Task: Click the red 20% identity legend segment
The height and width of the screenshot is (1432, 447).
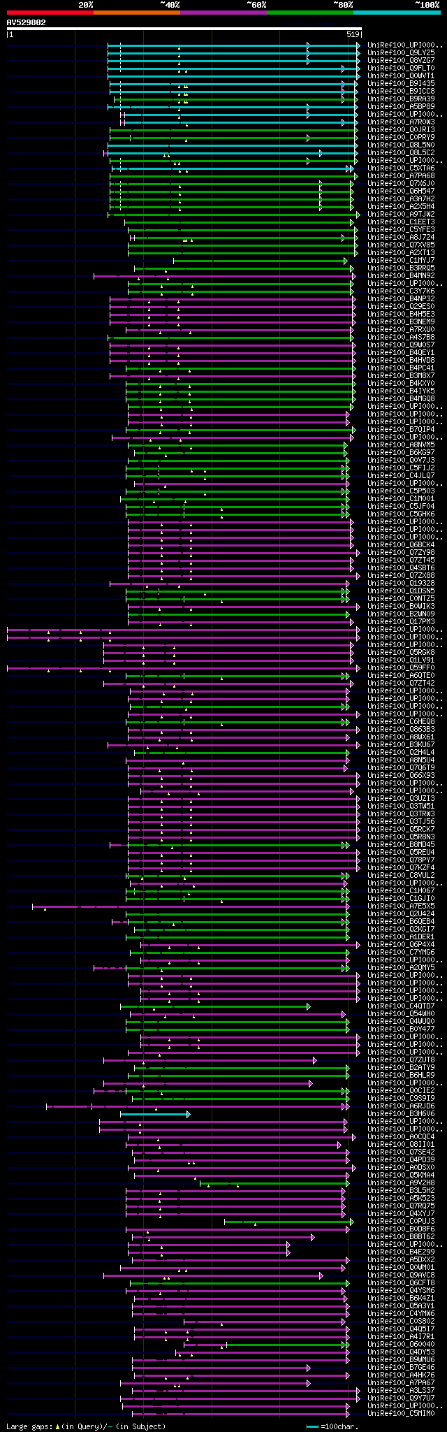Action: pos(50,13)
